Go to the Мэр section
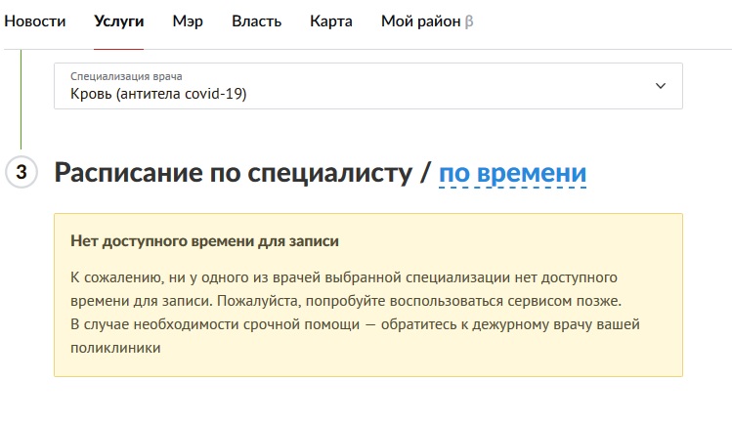This screenshot has height=424, width=732. [x=188, y=21]
